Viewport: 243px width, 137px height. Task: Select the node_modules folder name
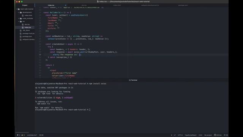pyautogui.click(x=28, y=19)
